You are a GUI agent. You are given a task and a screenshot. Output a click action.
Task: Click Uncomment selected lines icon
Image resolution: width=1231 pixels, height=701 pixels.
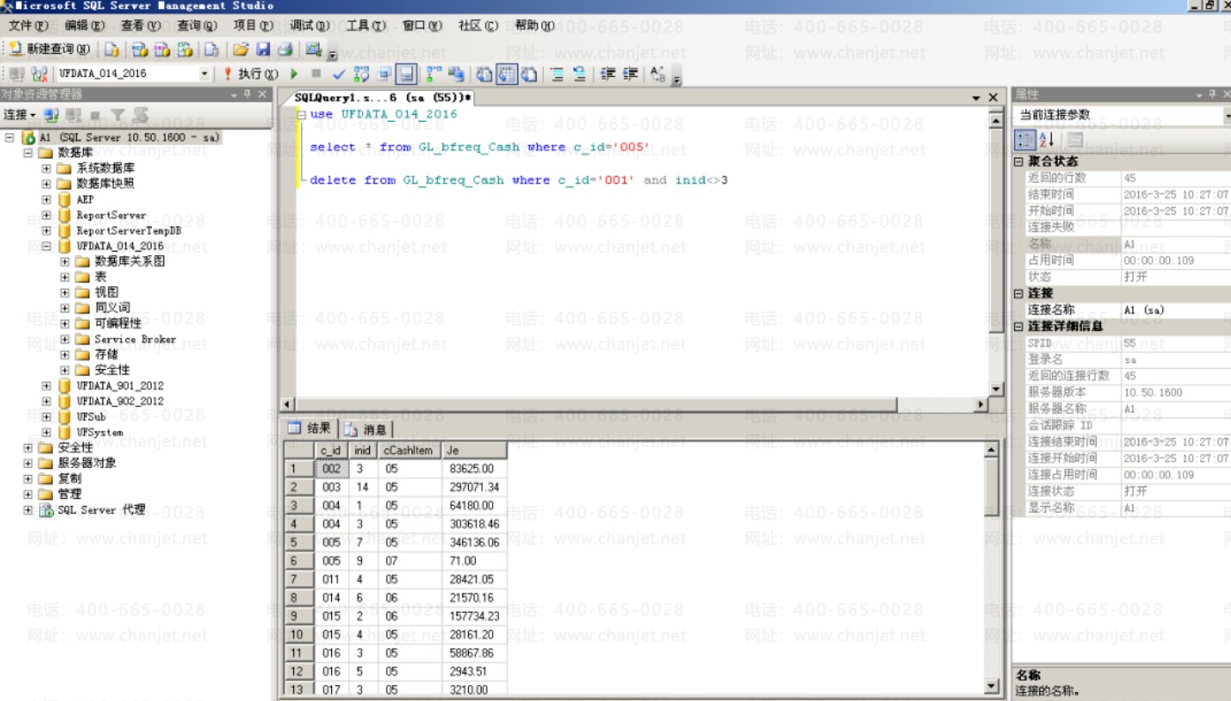coord(579,74)
